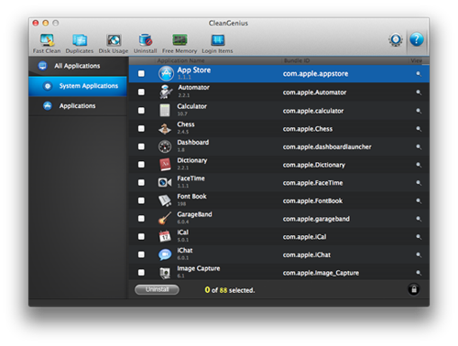Screen dimensions: 458x346
Task: Click the Uninstall button at bottom
Action: click(157, 289)
